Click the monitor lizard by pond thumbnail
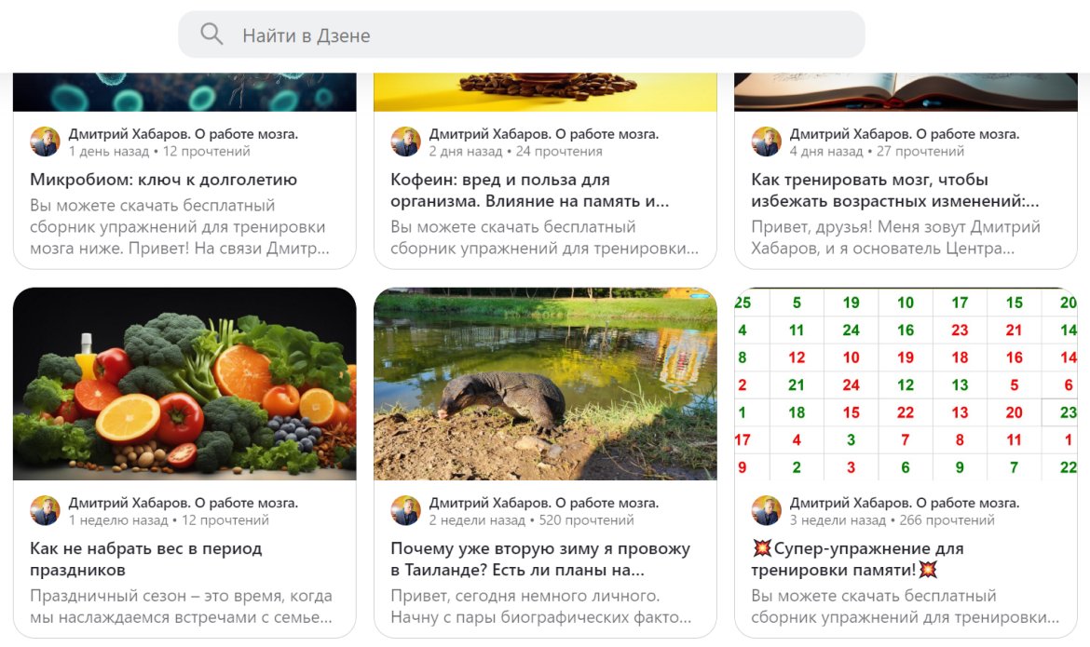This screenshot has height=647, width=1090. pos(545,384)
